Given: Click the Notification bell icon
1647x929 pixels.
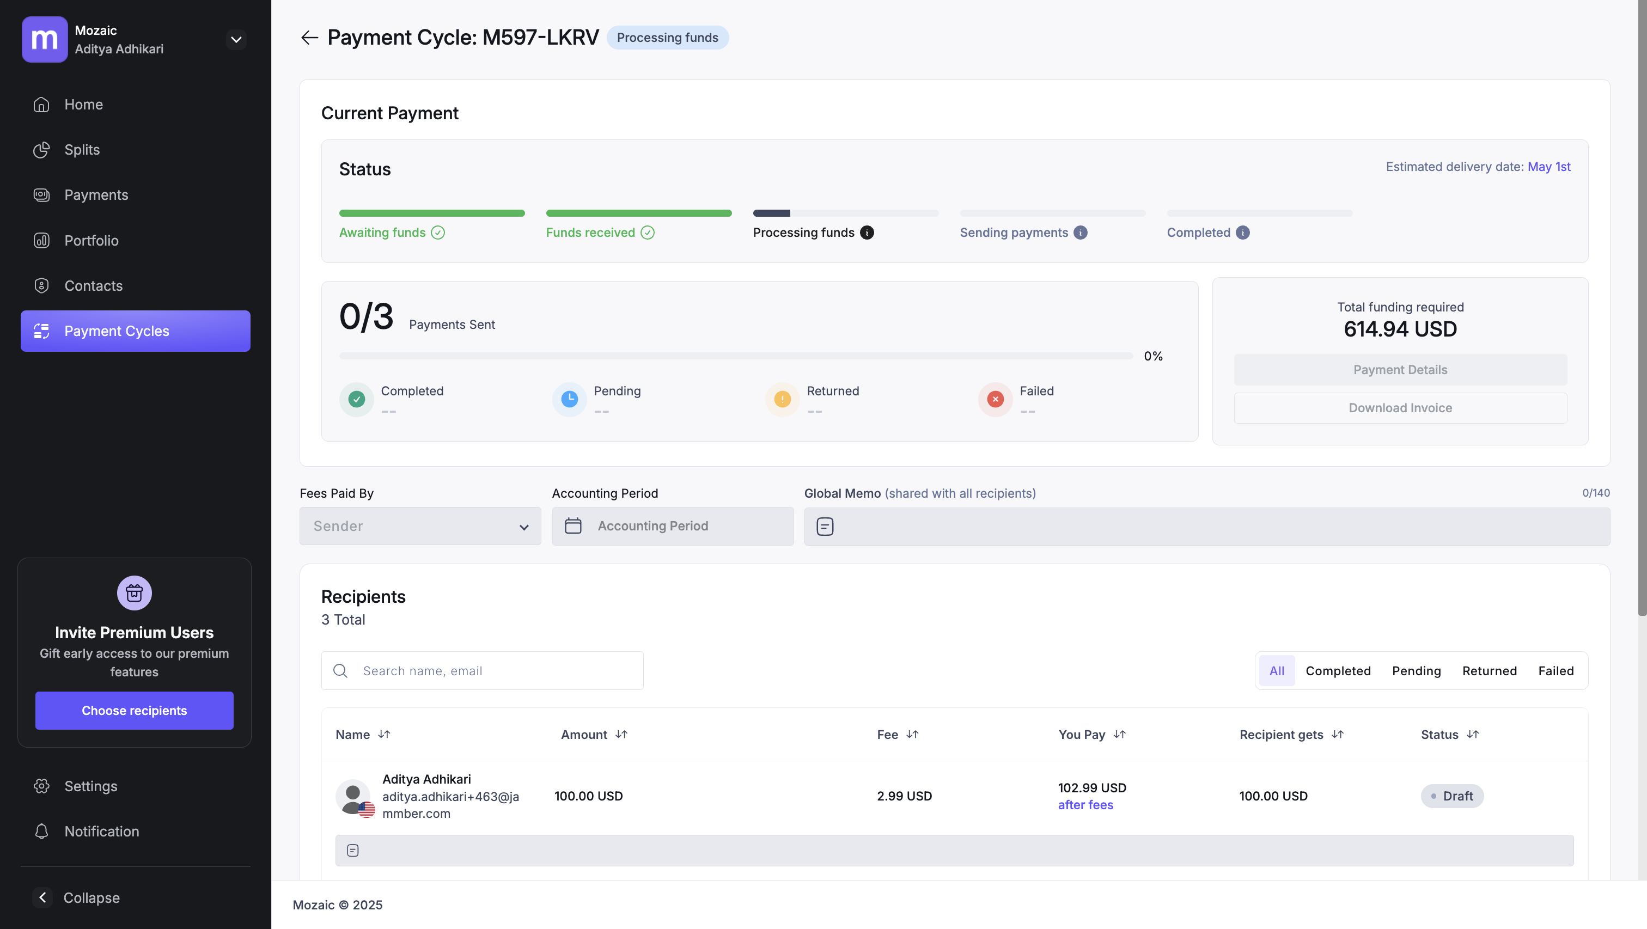Looking at the screenshot, I should 41,831.
